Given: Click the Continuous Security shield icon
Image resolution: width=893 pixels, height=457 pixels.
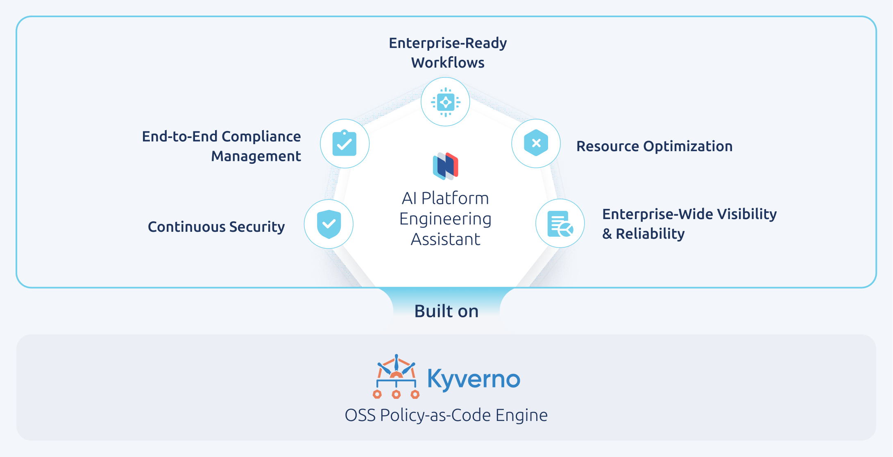Looking at the screenshot, I should click(329, 224).
